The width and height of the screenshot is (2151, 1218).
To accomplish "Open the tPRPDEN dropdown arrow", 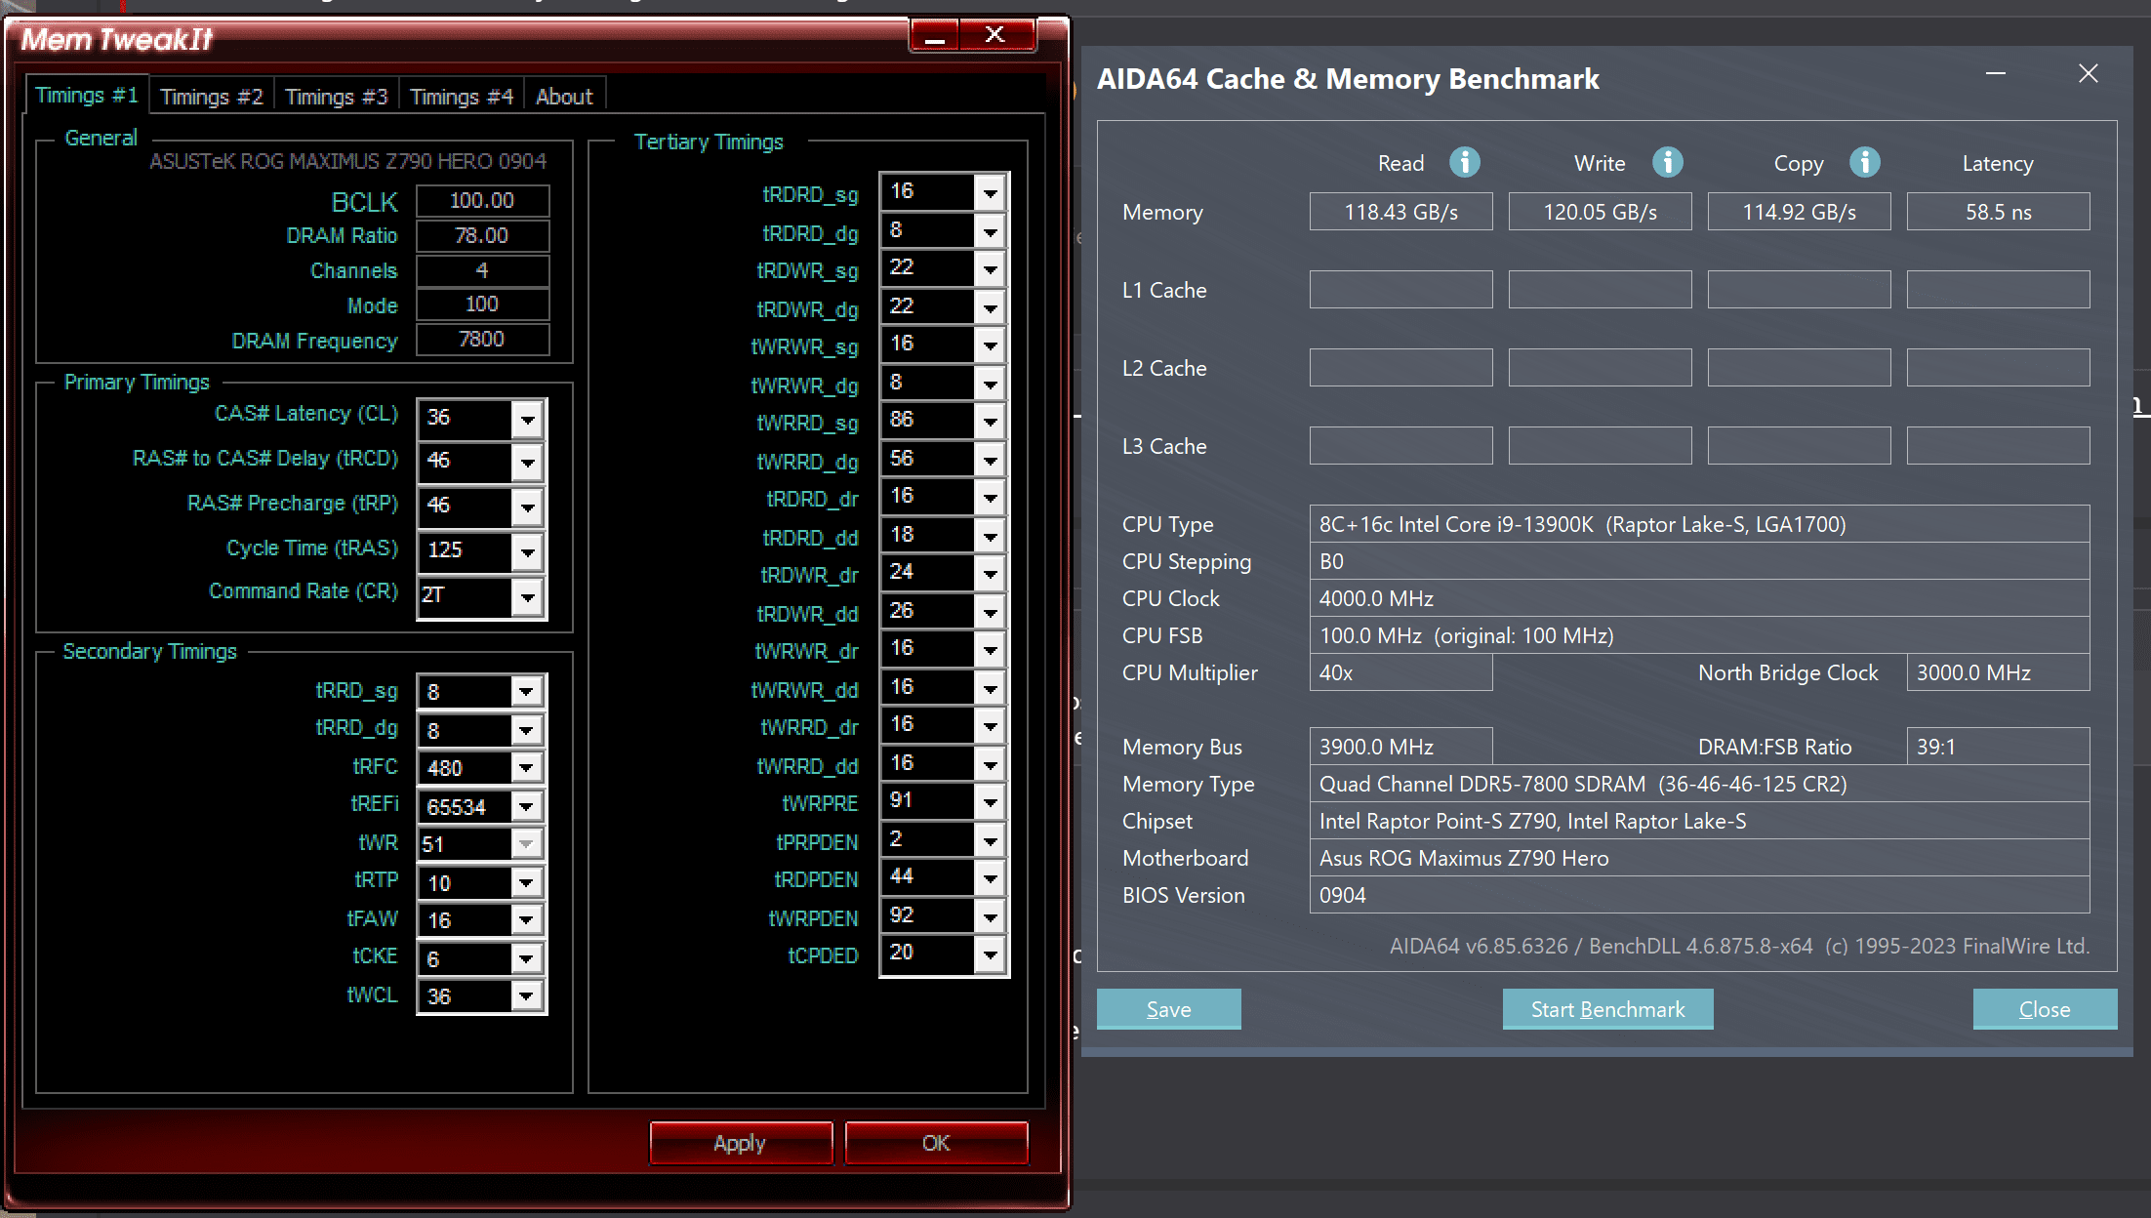I will [x=991, y=841].
